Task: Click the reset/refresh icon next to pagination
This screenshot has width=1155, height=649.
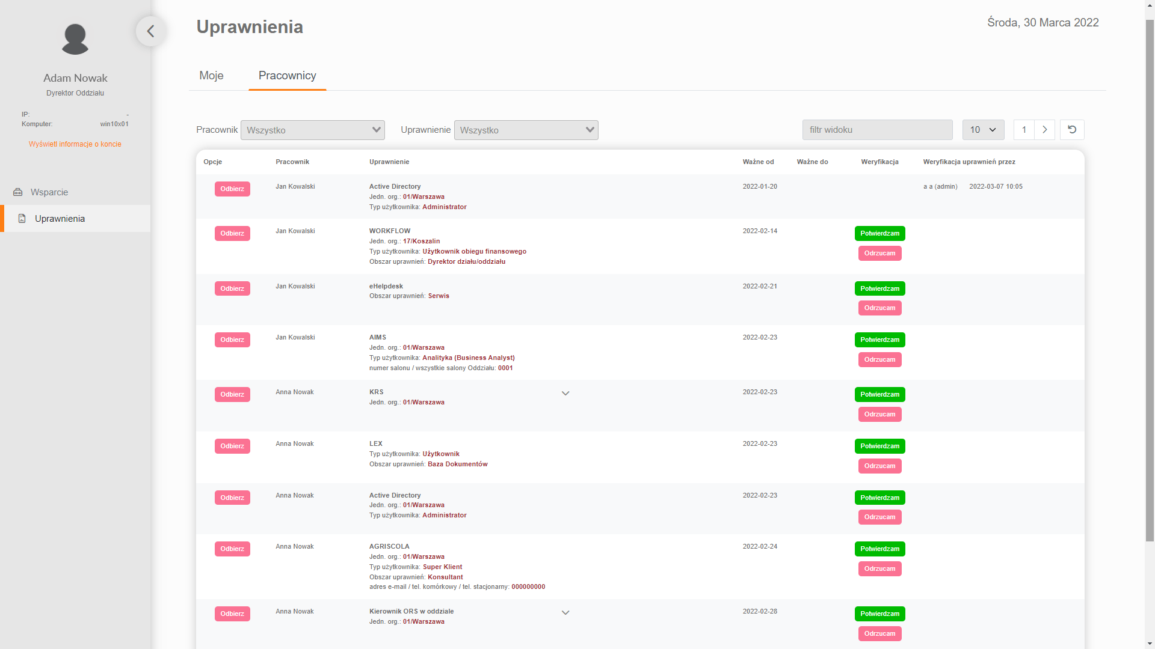Action: pyautogui.click(x=1072, y=129)
